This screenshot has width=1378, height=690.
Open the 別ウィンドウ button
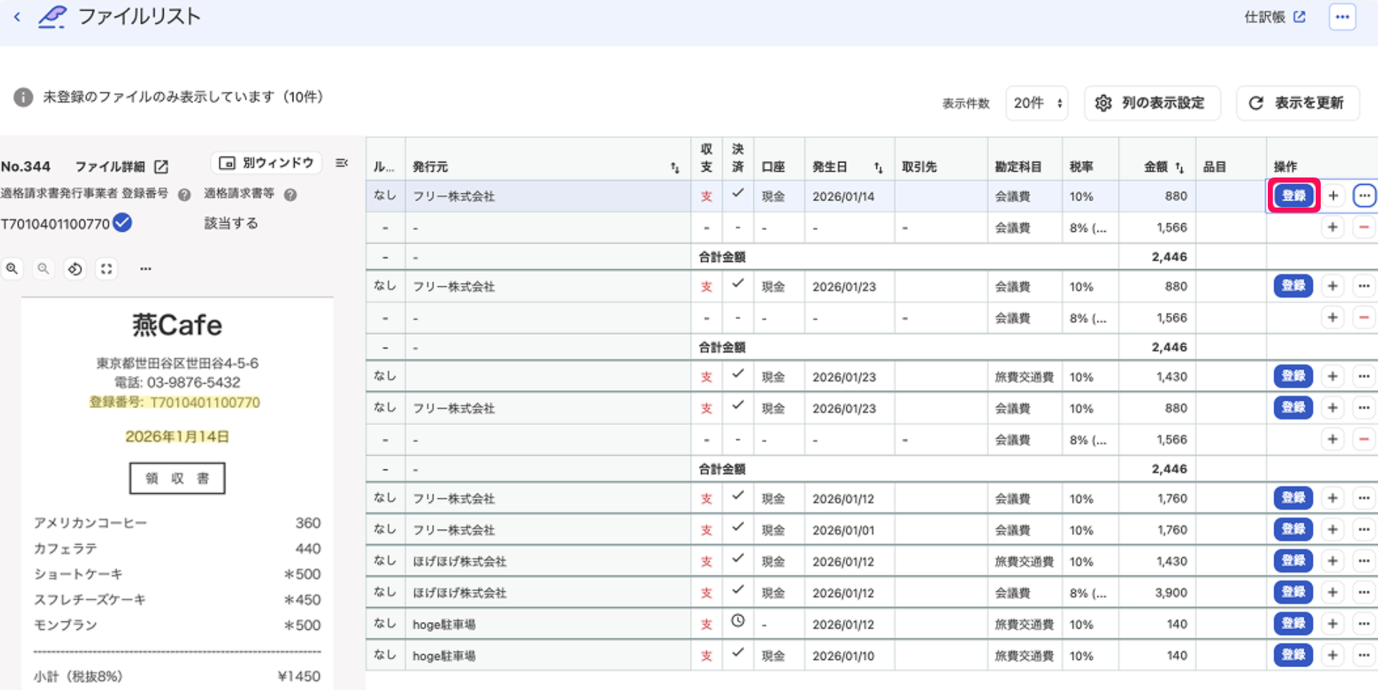(266, 163)
